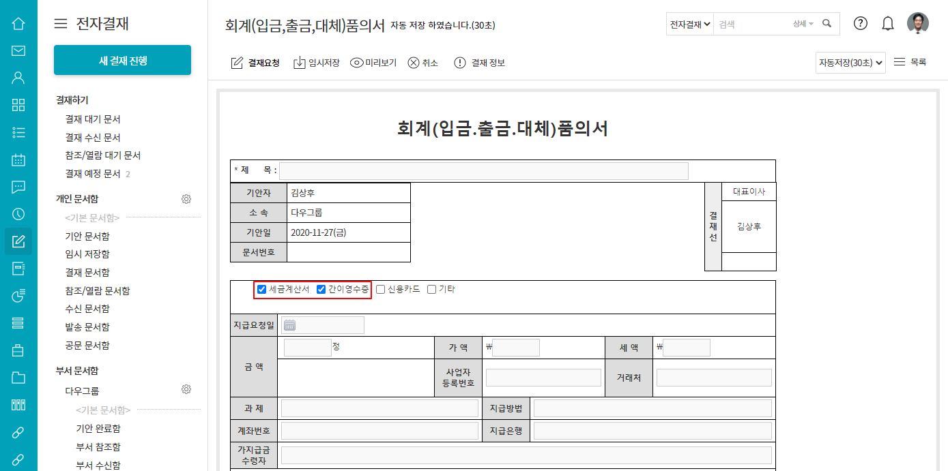Click 결재요청 in the toolbar
948x471 pixels.
256,63
